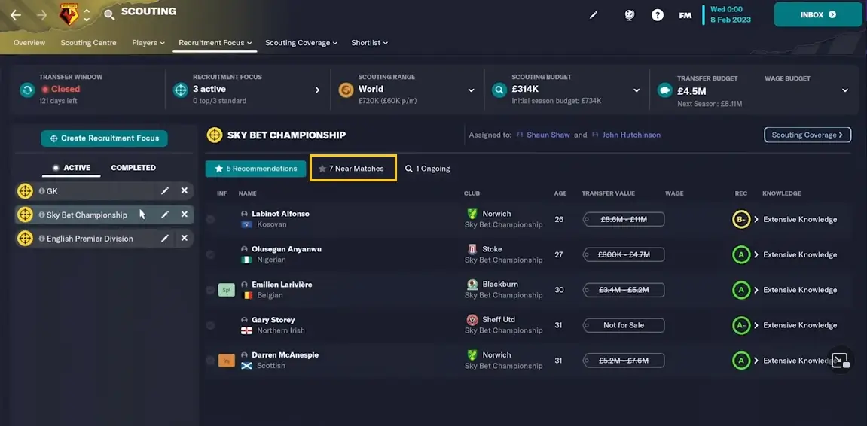Open the Recruitment Focus arrow chevron
867x426 pixels.
click(317, 90)
